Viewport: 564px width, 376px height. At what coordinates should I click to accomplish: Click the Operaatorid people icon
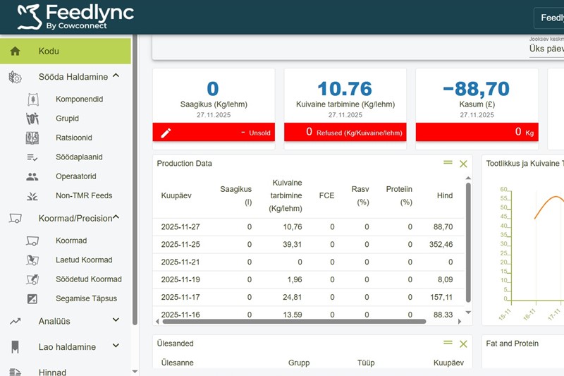32,176
